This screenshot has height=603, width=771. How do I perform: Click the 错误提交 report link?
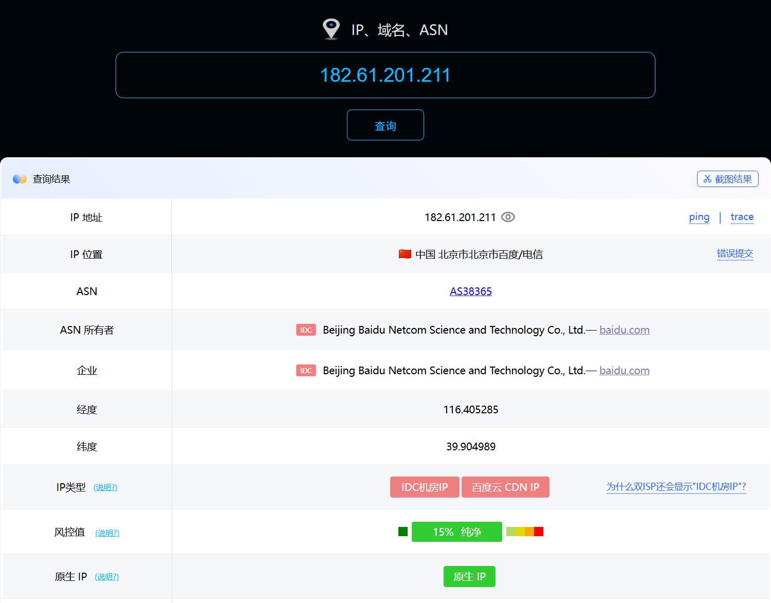tap(735, 253)
